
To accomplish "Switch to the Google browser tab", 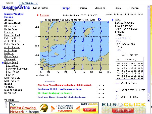I will pos(10,3).
